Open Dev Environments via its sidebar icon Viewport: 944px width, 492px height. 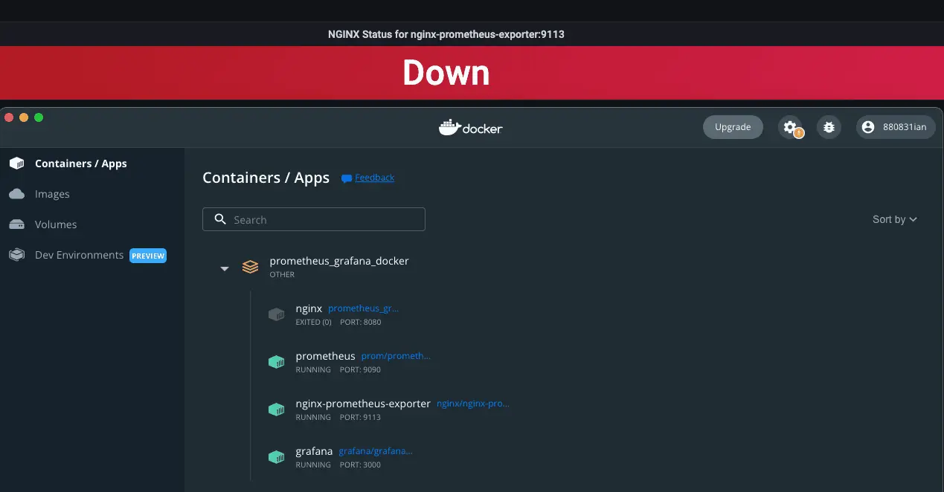tap(16, 255)
